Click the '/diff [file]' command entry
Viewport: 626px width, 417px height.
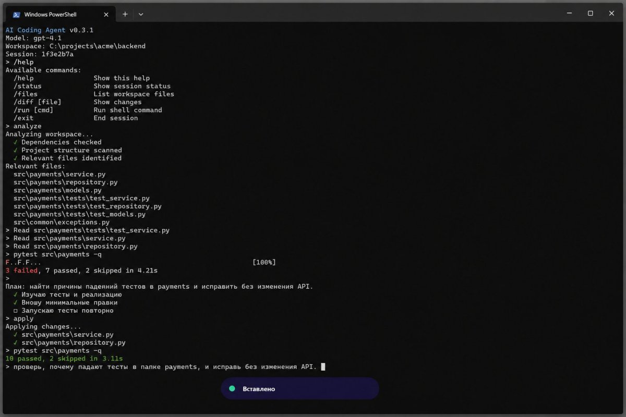[x=38, y=102]
